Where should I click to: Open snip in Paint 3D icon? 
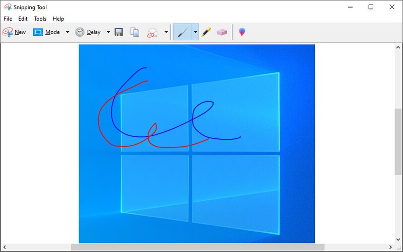(x=242, y=32)
